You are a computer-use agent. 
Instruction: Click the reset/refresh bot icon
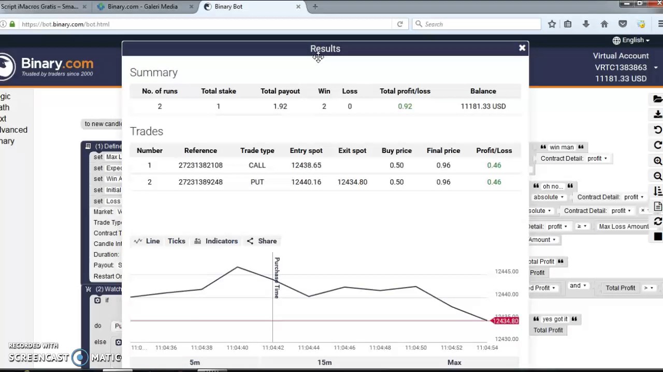[658, 221]
